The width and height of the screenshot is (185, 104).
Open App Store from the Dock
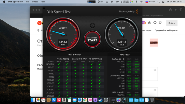(54, 100)
